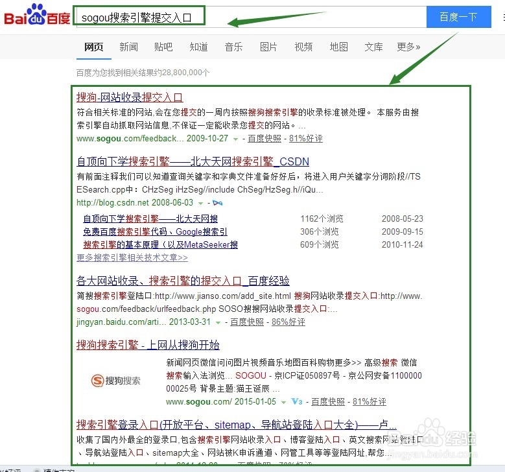Click the 1162个浏览 view count

pos(322,218)
